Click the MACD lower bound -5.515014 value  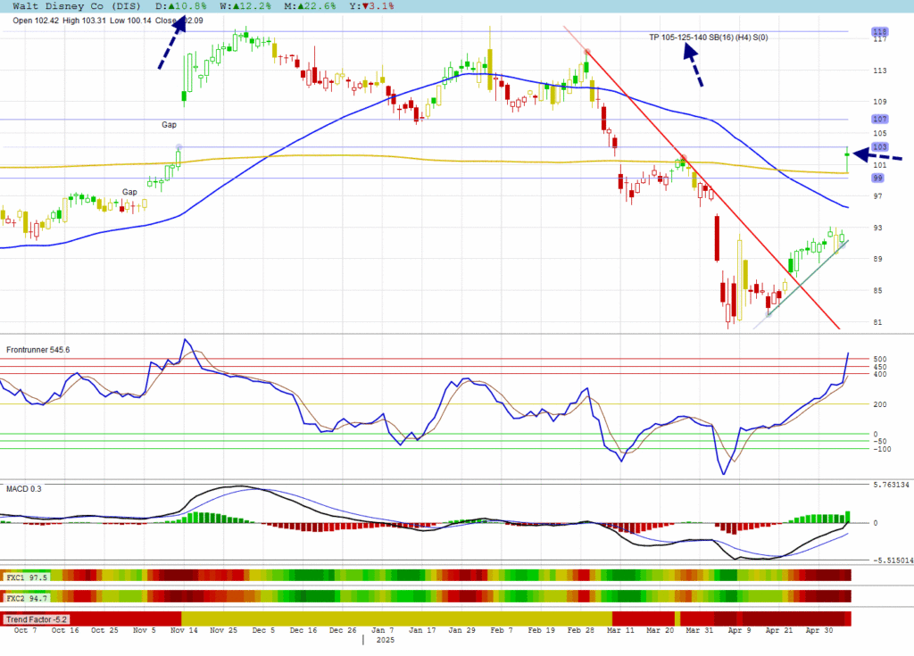(892, 561)
